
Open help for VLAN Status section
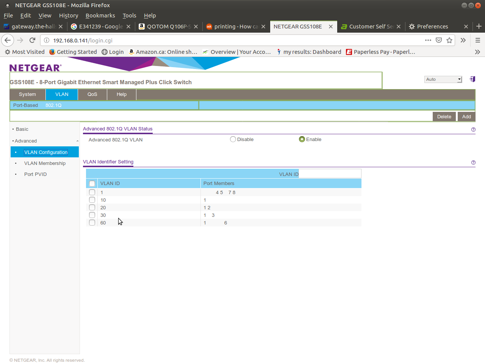(x=473, y=130)
